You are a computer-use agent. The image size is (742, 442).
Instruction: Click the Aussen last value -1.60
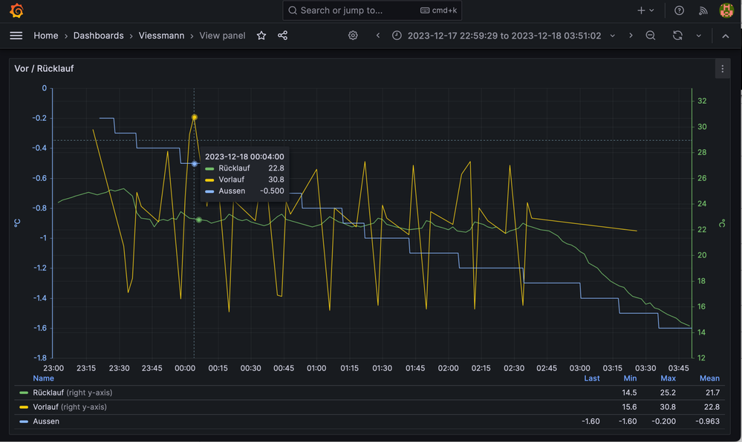[590, 421]
